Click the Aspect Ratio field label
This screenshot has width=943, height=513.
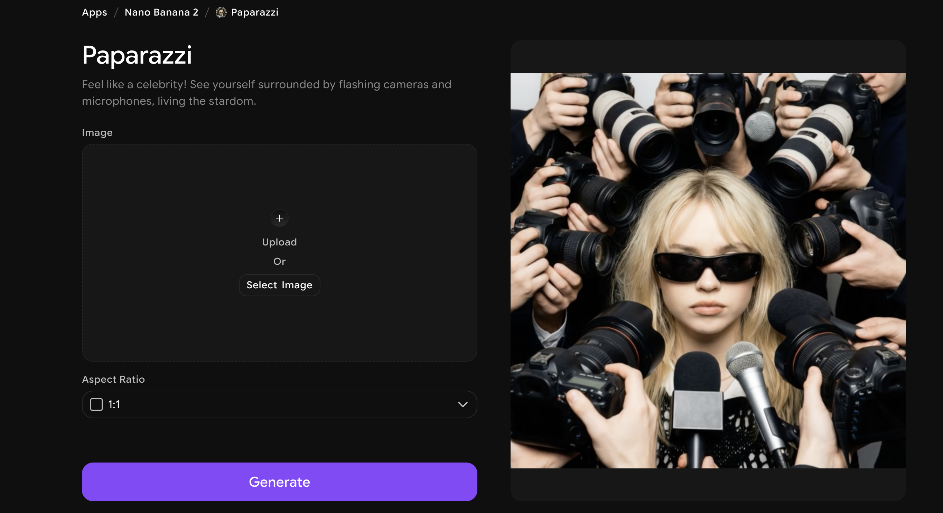[113, 379]
